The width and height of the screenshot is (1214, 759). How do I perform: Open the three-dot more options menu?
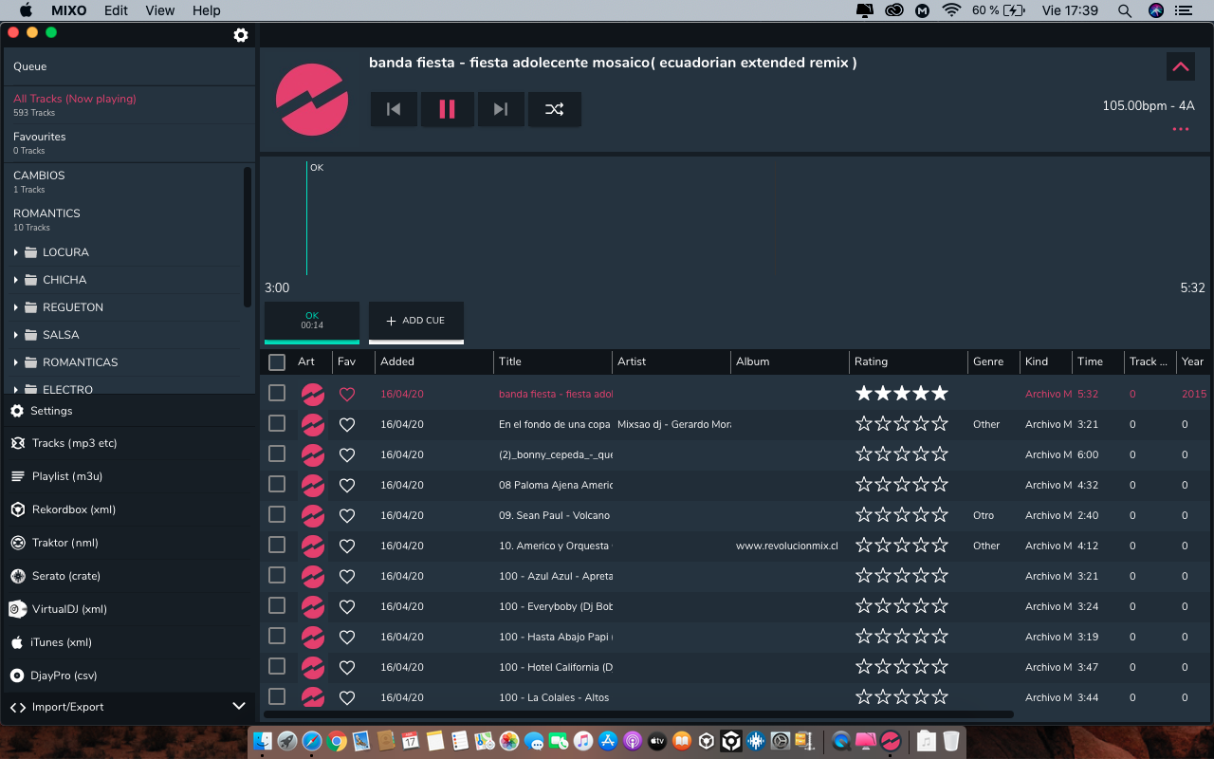1181,129
